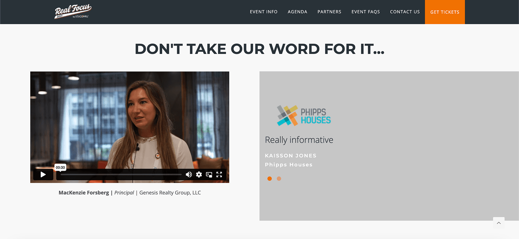Play the MacKenzie Forsberg testimonial video

point(43,175)
